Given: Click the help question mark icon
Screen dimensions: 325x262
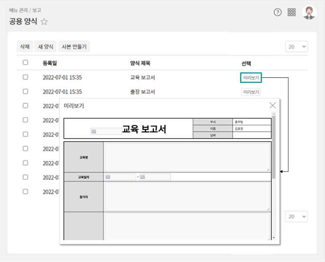Looking at the screenshot, I should point(278,13).
